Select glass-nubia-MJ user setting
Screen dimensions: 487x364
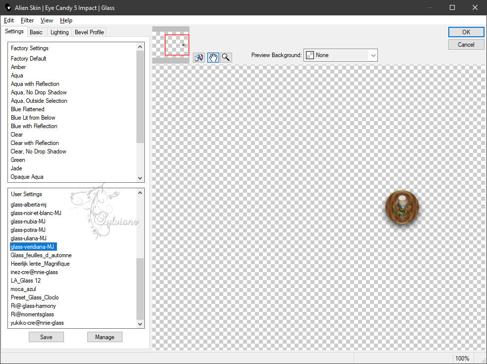tap(28, 221)
